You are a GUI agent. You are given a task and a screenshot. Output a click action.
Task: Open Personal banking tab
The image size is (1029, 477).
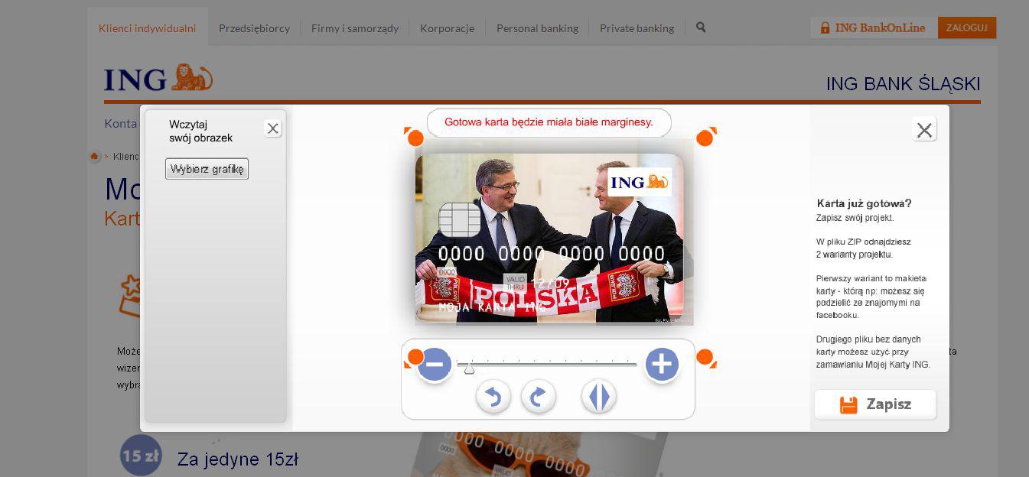537,28
